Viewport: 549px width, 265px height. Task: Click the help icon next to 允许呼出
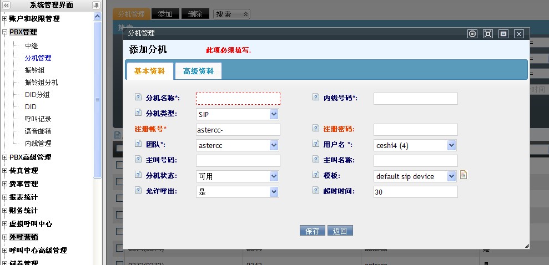(138, 191)
